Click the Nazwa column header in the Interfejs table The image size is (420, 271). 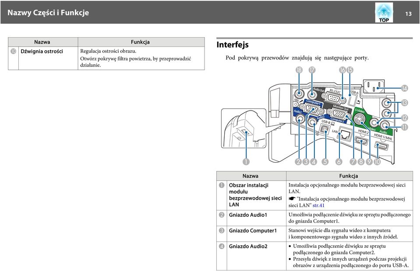tap(251, 176)
